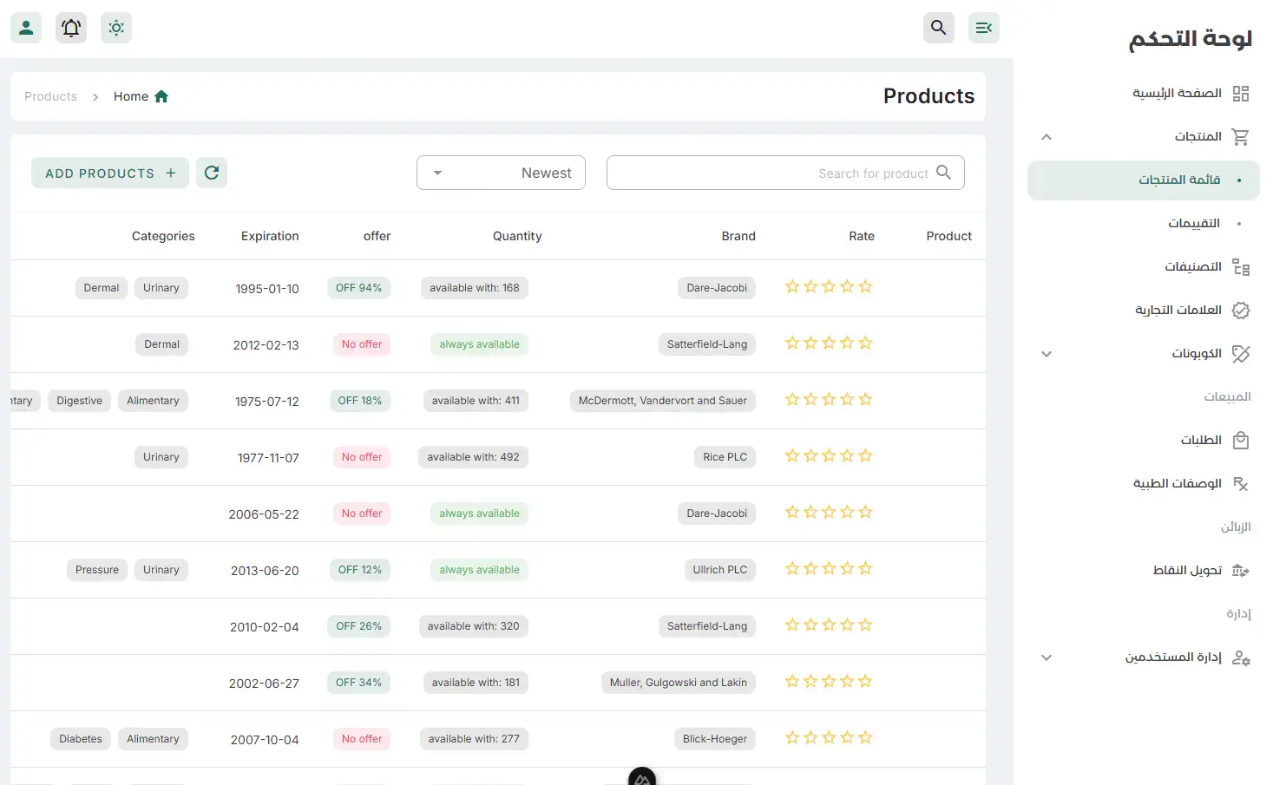
Task: Click the Home breadcrumb link
Action: pos(131,96)
